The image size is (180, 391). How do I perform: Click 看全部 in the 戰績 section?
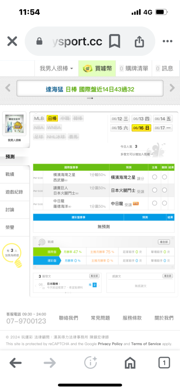(164, 242)
